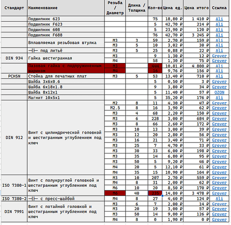Select the Длина / Толщина header cell
This screenshot has height=225, width=231.
(137, 8)
